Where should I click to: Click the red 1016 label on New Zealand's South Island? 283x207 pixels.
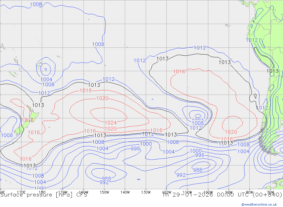[x=28, y=120]
